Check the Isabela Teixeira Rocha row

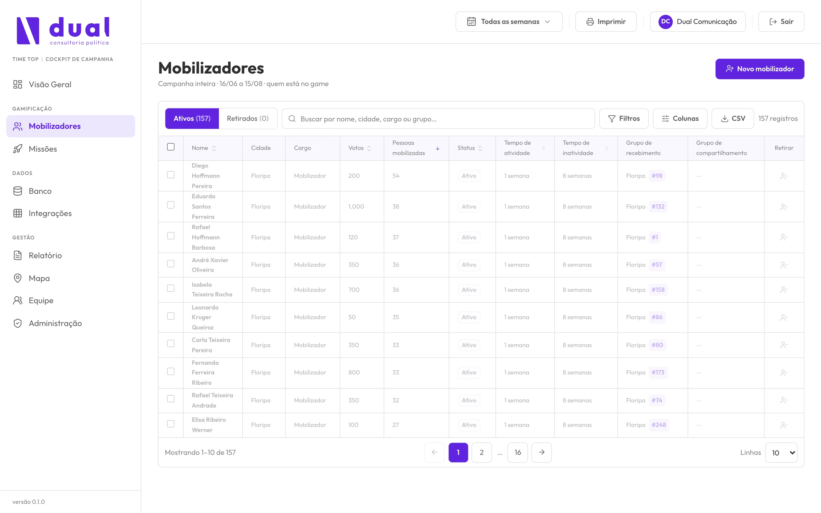(x=171, y=288)
